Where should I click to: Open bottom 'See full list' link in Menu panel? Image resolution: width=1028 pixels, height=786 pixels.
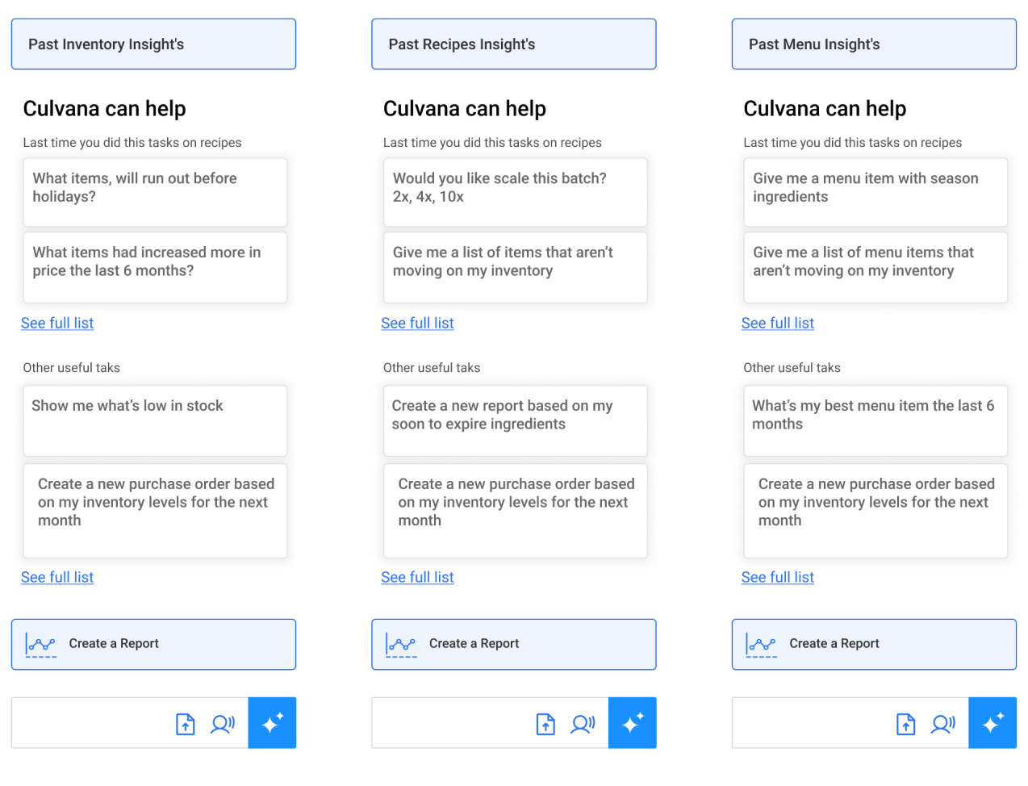pyautogui.click(x=778, y=578)
